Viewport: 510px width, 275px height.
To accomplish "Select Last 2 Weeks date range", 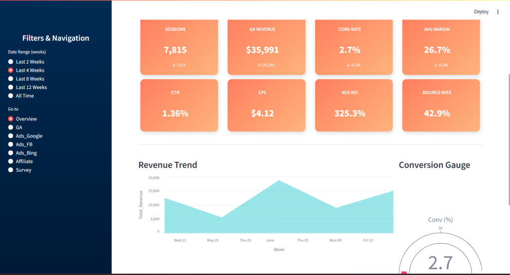I will click(11, 62).
